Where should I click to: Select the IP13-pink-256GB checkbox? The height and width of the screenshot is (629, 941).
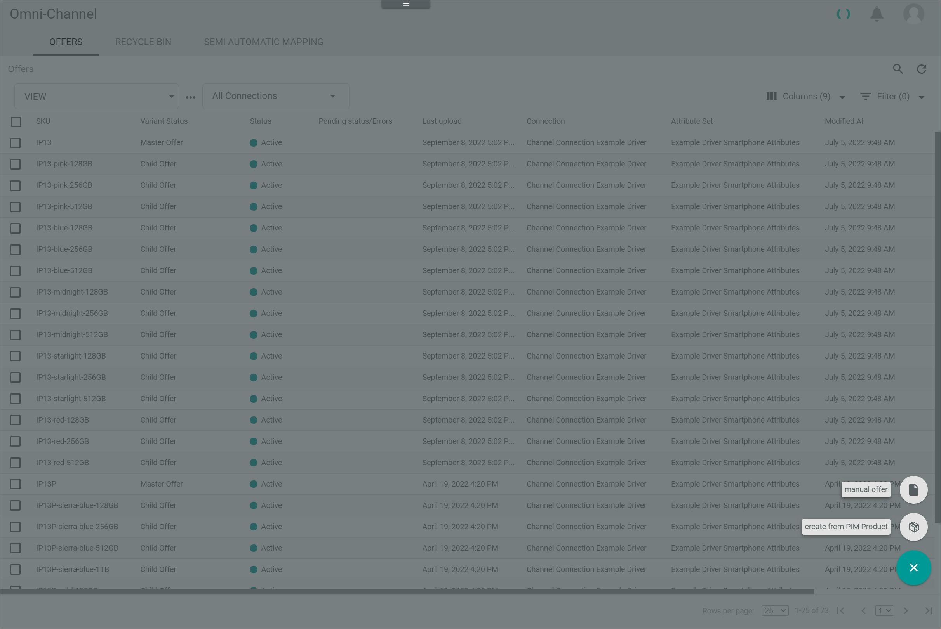click(x=15, y=185)
